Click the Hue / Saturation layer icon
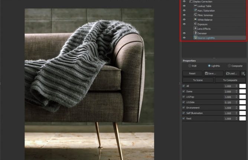Viewport: 248px width, 160px height. 195,11
